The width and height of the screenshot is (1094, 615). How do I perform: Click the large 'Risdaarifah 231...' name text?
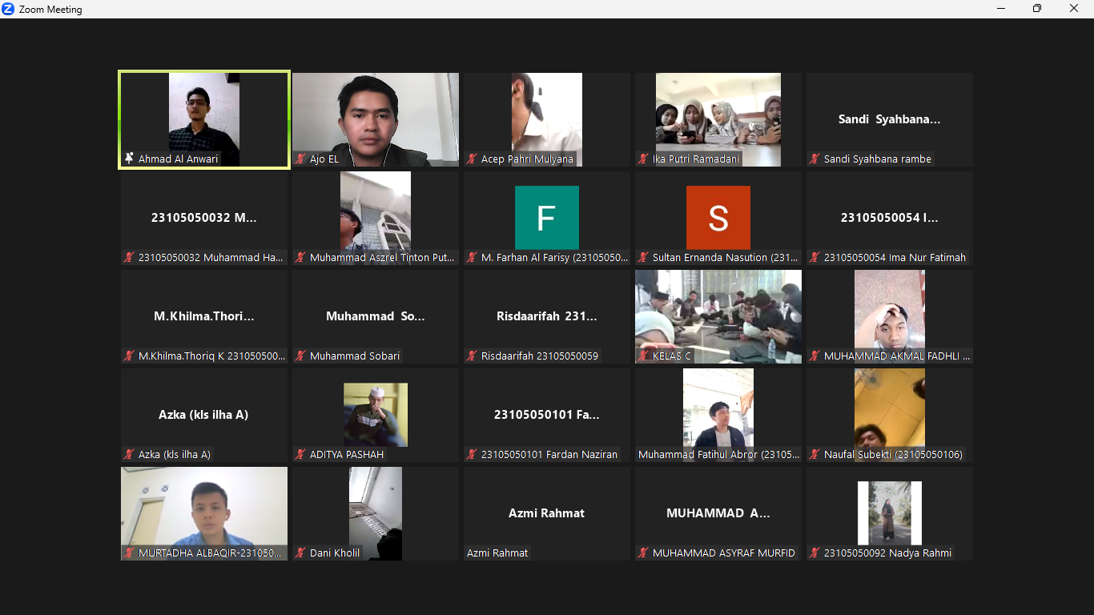point(547,316)
